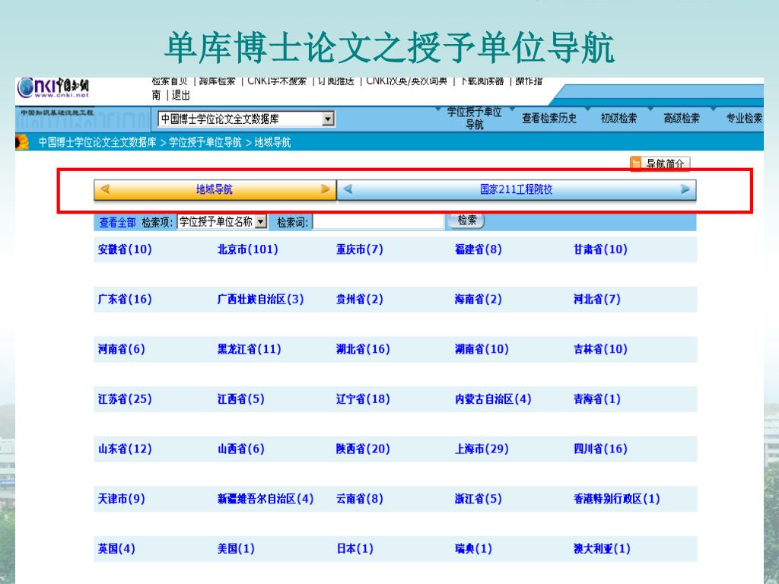
Task: Open the 青海省(1) link
Action: (x=597, y=399)
